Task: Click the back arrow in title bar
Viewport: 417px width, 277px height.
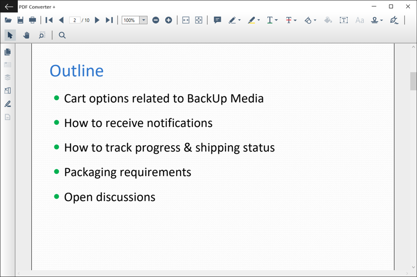Action: (x=9, y=7)
